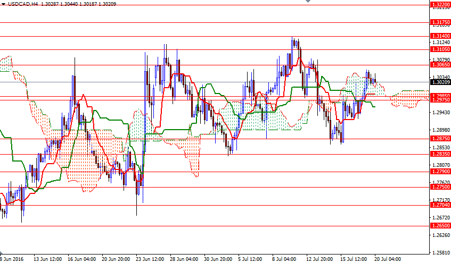451x263 pixels.
Task: Click the OHLC values 1.30287 1.30440 1.30187 1.30209
Action: coord(78,4)
